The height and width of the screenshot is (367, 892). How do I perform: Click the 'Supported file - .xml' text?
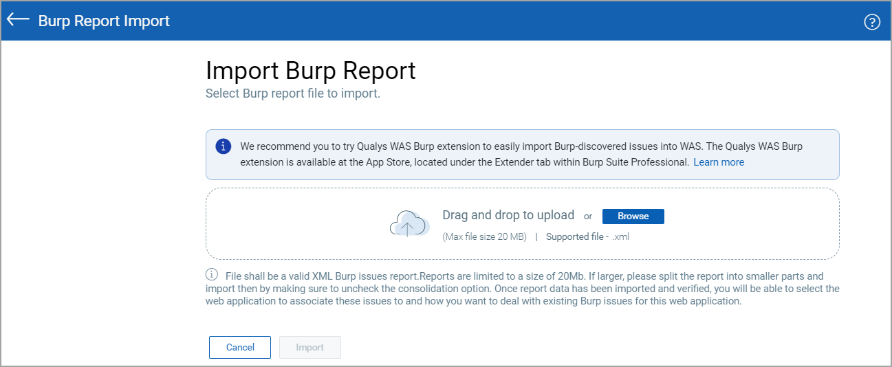pyautogui.click(x=587, y=237)
